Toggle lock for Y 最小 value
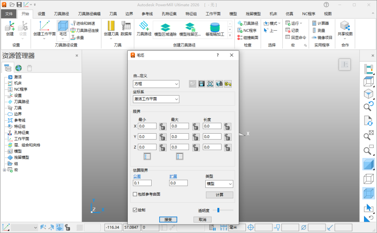Viewport: 377px width, 233px height. [x=163, y=137]
